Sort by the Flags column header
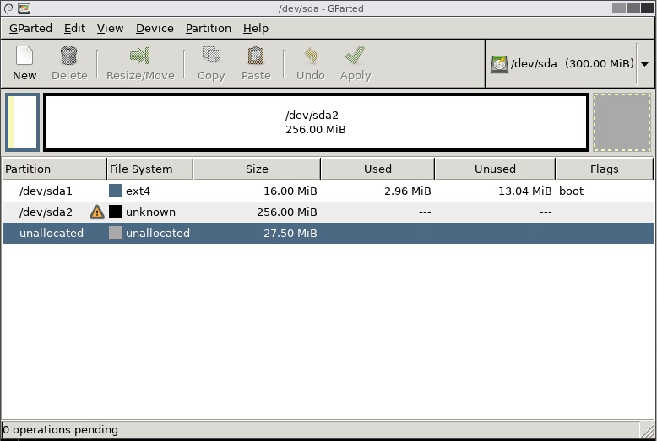This screenshot has height=441, width=657. 604,169
